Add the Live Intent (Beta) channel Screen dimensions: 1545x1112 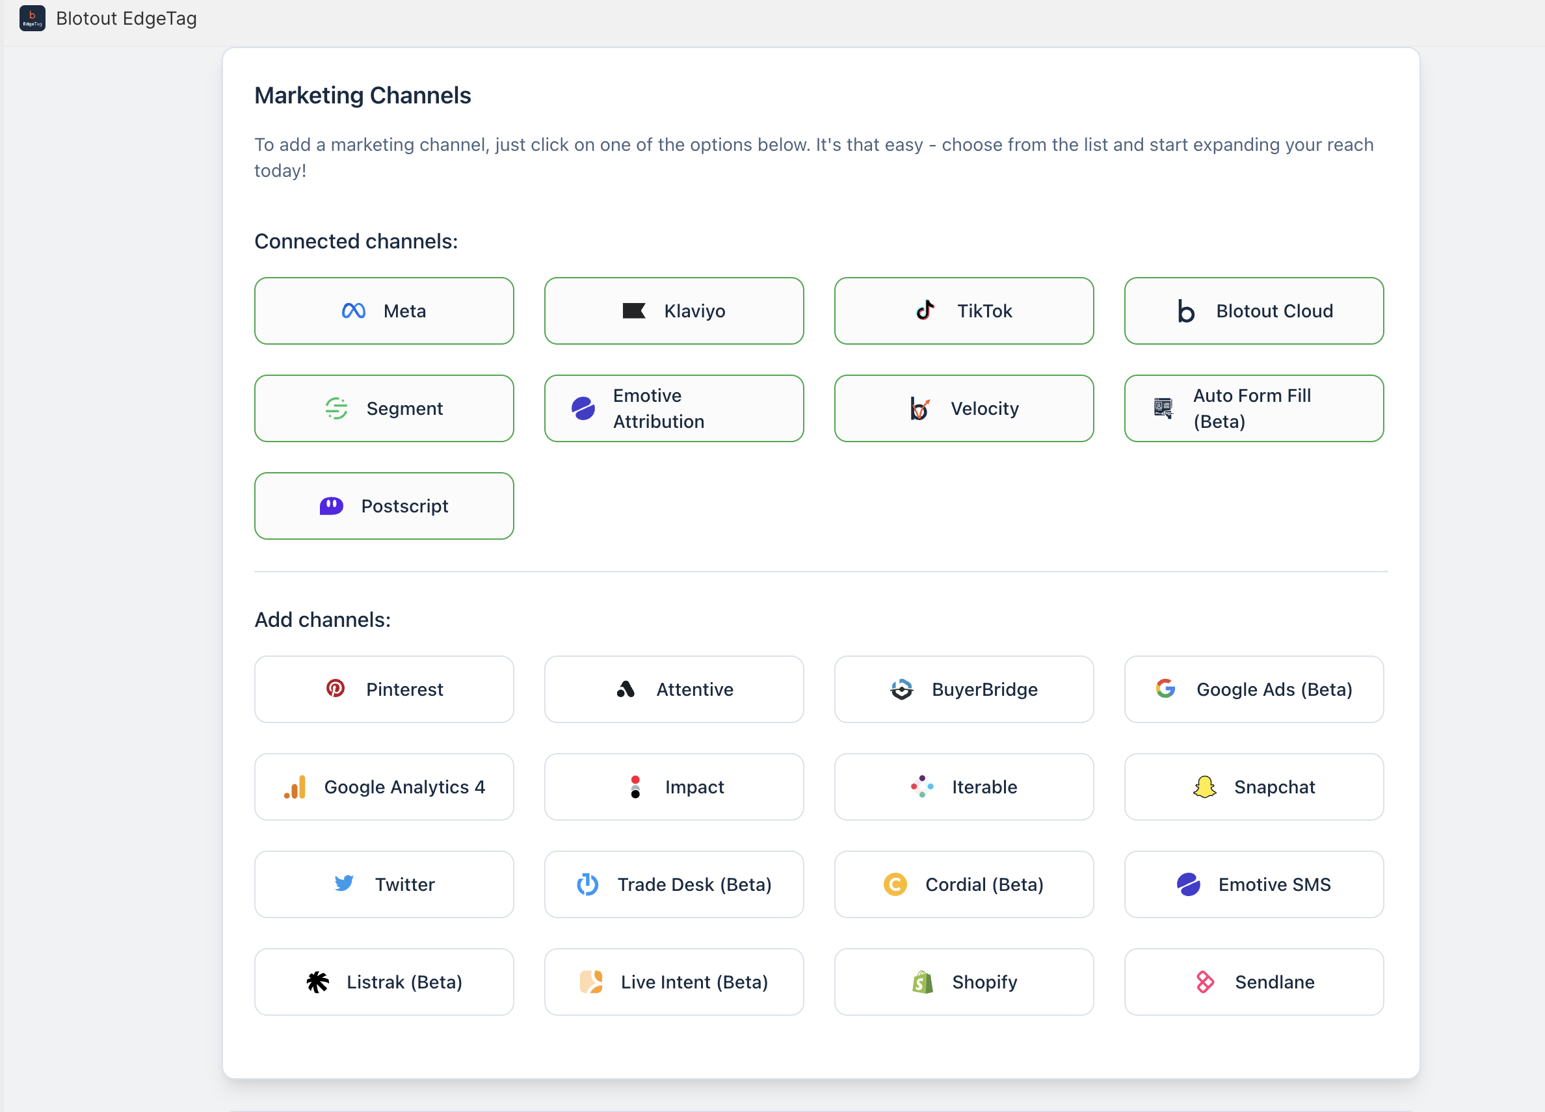point(674,982)
